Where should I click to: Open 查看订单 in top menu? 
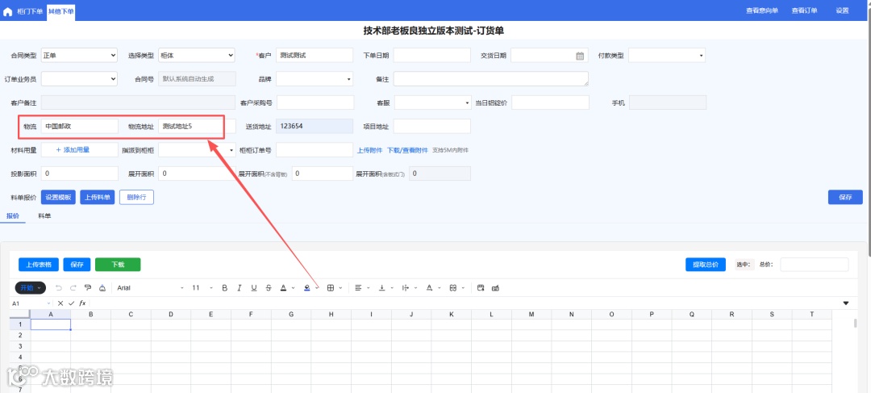[804, 10]
